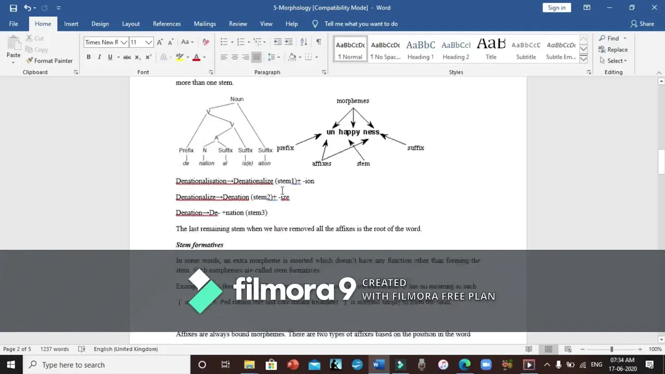The width and height of the screenshot is (665, 374).
Task: Decrease paragraph indent
Action: (x=278, y=42)
